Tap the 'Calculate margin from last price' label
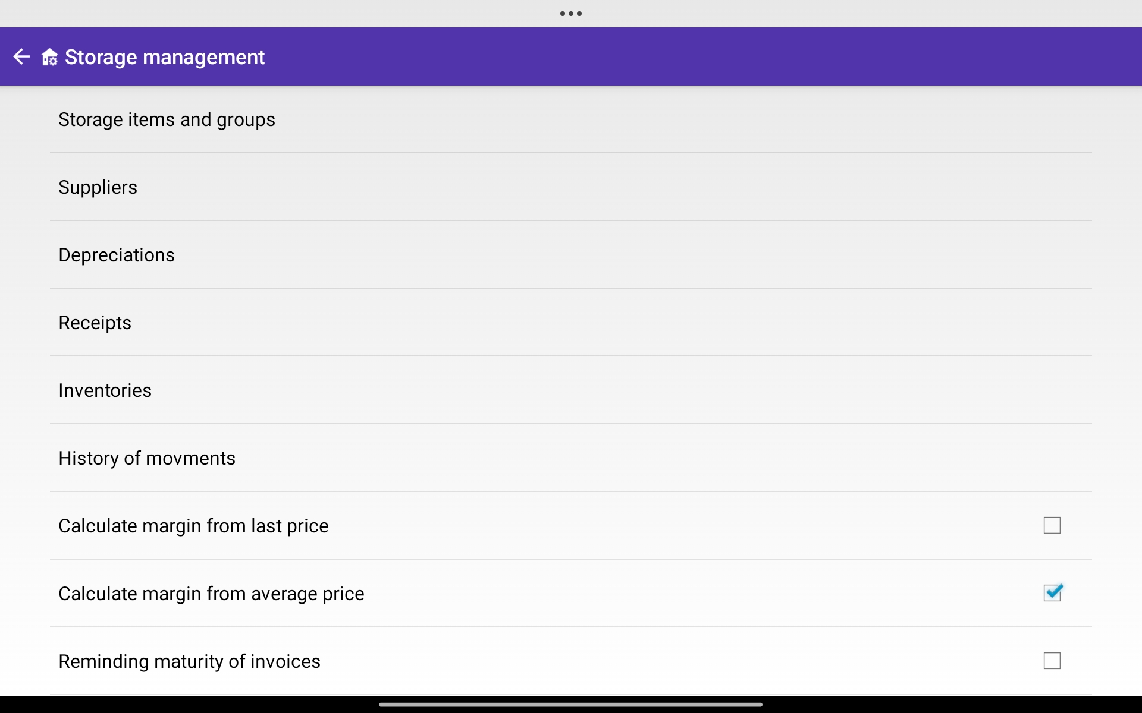Screen dimensions: 1142x713 193,526
